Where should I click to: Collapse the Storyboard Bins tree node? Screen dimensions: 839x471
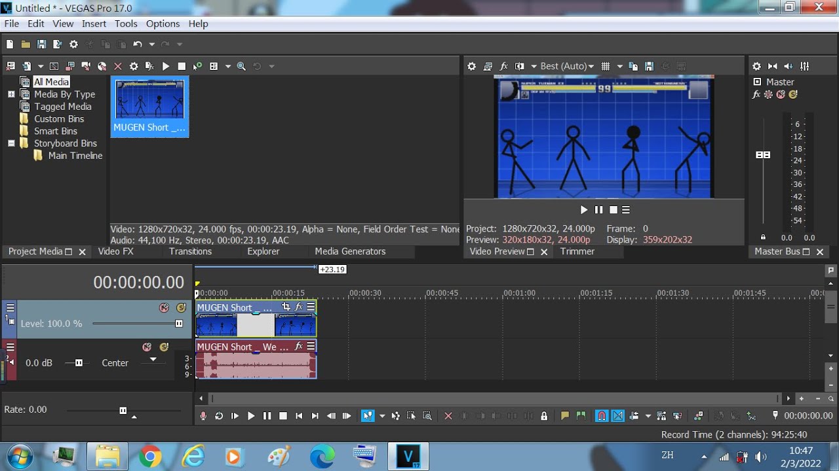click(x=11, y=143)
